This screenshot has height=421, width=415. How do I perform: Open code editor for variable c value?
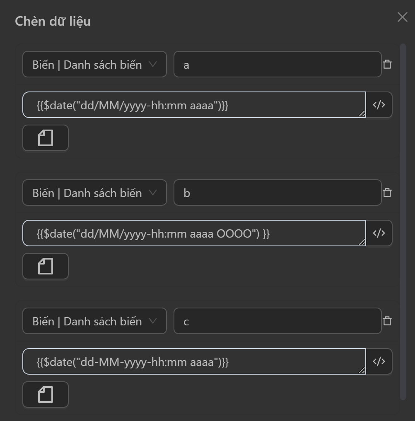(x=379, y=361)
